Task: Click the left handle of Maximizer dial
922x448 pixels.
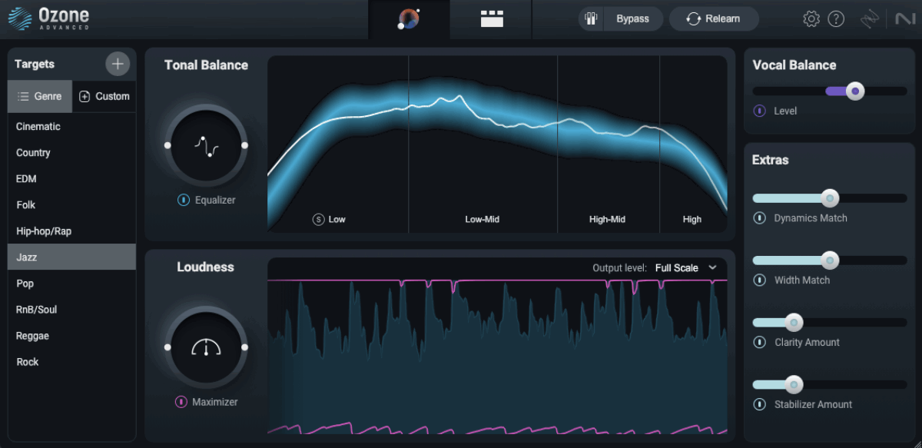Action: click(167, 347)
